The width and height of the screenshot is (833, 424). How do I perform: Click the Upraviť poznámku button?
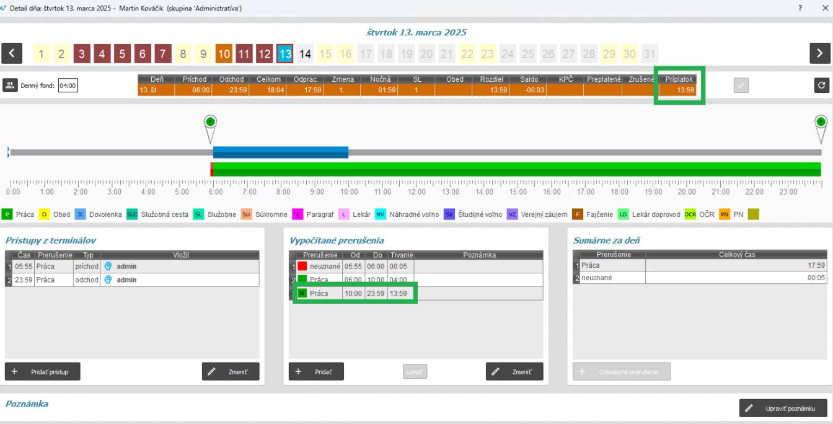(783, 408)
